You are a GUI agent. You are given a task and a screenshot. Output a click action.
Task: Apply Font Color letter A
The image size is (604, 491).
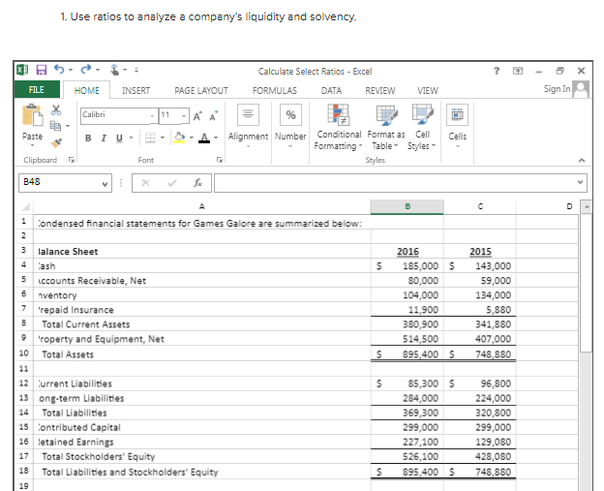click(x=204, y=138)
